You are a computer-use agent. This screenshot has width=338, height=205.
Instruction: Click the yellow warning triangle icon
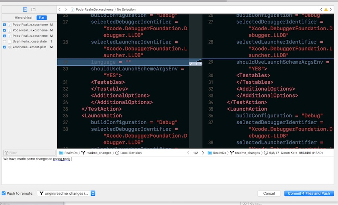click(x=326, y=10)
